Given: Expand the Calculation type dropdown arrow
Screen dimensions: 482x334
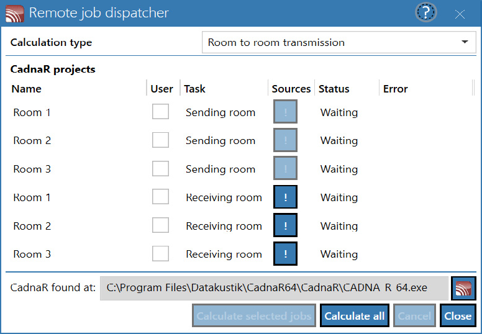Looking at the screenshot, I should coord(465,42).
